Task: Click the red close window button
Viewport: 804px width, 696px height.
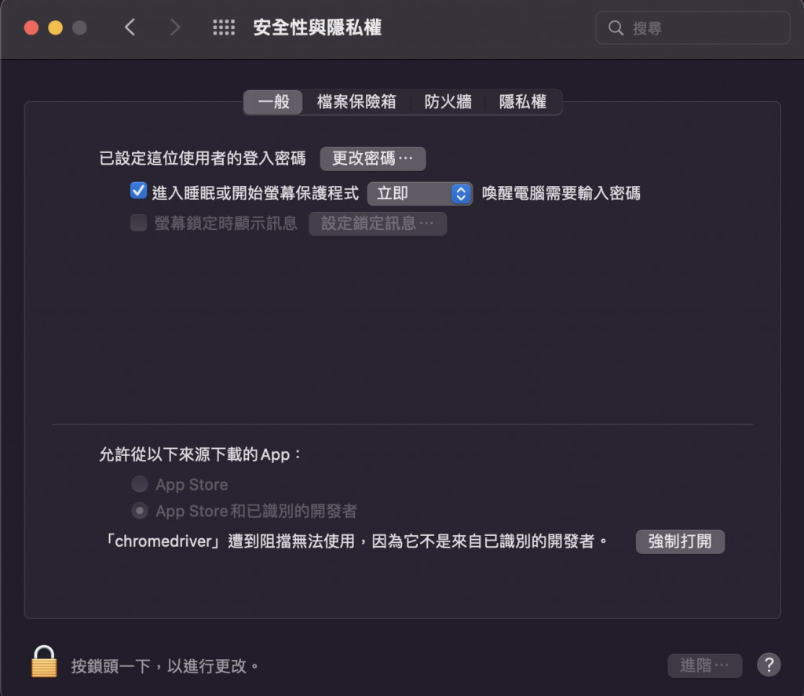Action: pyautogui.click(x=31, y=27)
